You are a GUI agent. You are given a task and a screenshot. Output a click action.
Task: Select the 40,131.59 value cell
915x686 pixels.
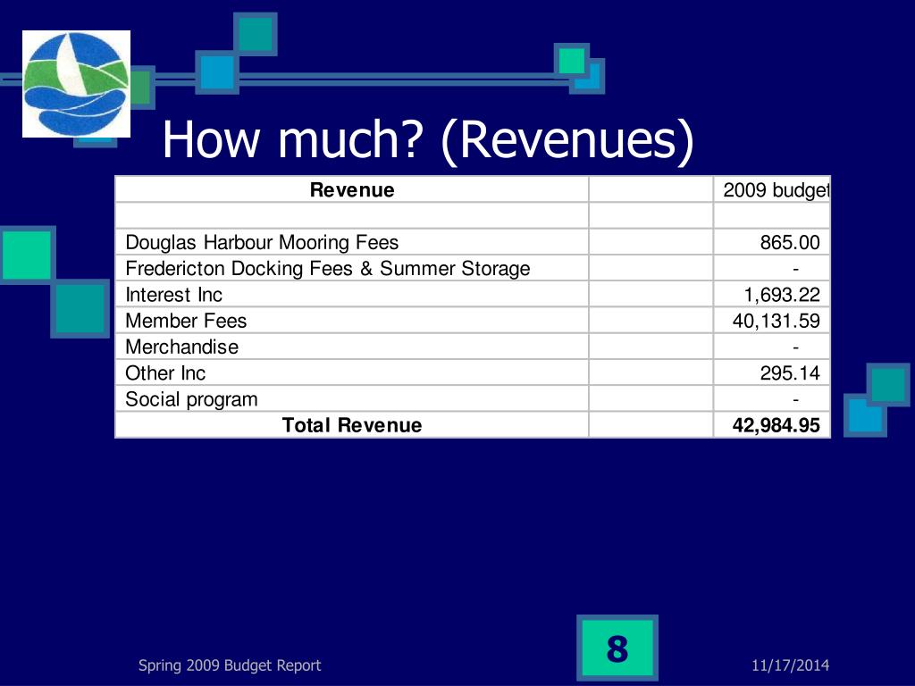click(771, 321)
